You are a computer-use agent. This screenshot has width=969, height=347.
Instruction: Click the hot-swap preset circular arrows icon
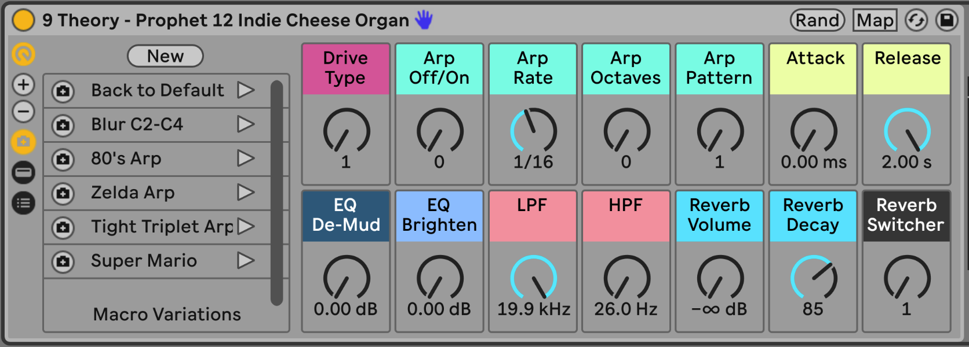(x=916, y=20)
